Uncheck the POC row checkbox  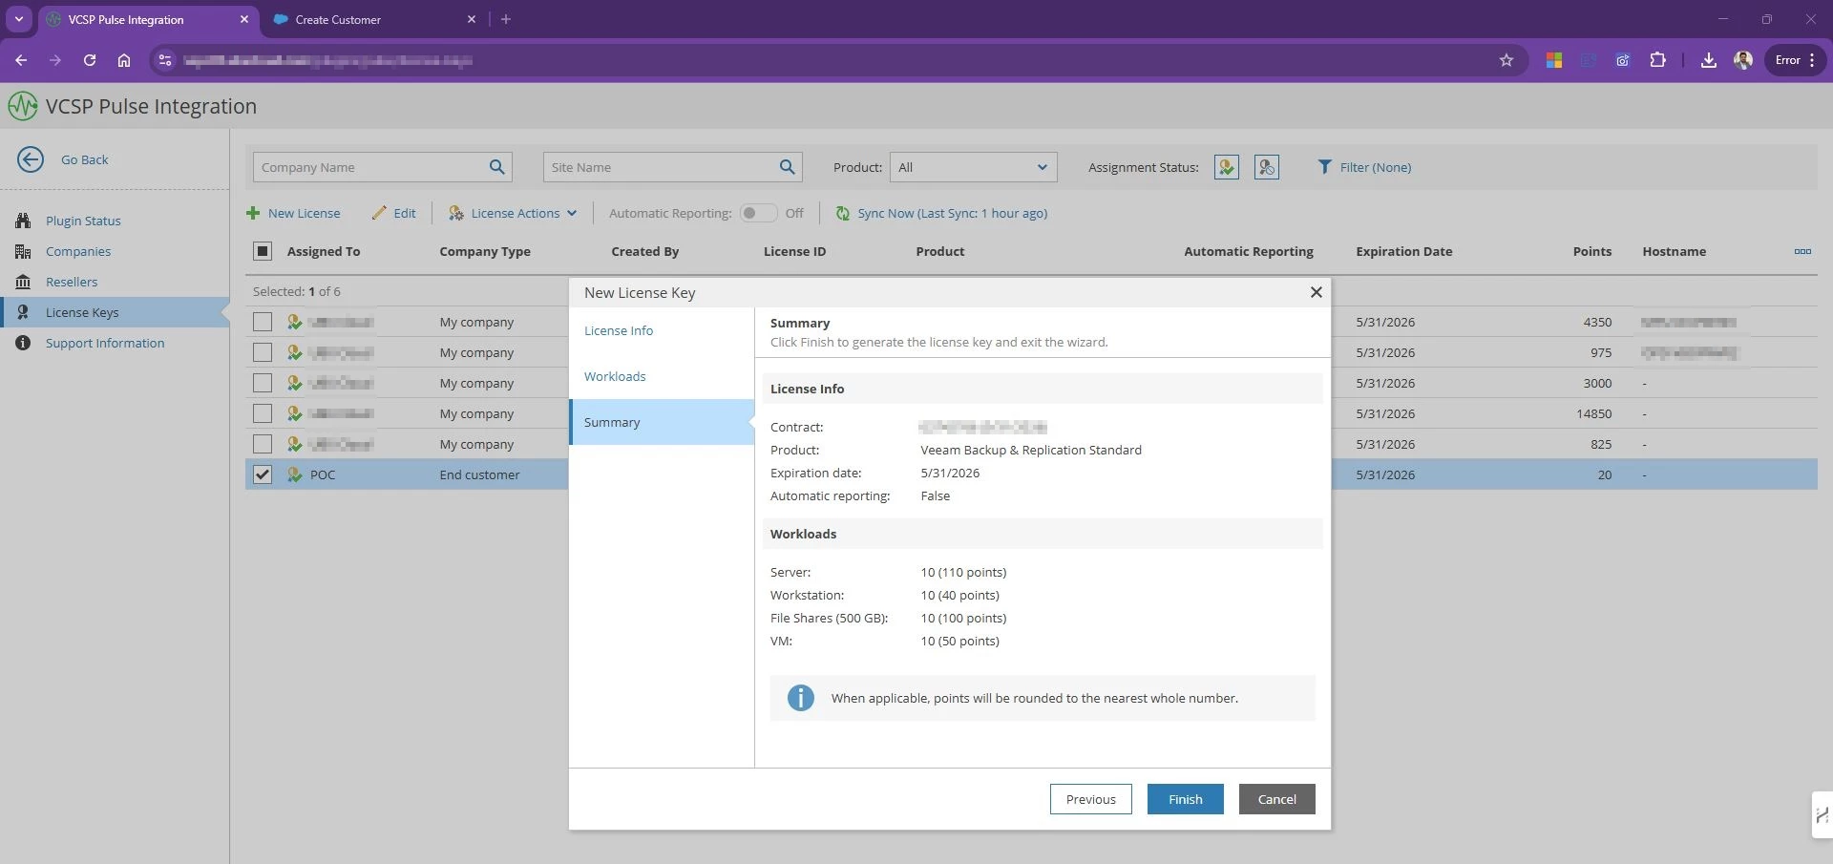pyautogui.click(x=263, y=474)
